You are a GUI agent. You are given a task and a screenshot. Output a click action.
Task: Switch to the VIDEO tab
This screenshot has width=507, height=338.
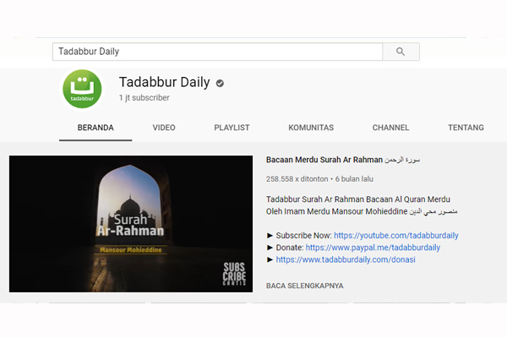pyautogui.click(x=164, y=128)
